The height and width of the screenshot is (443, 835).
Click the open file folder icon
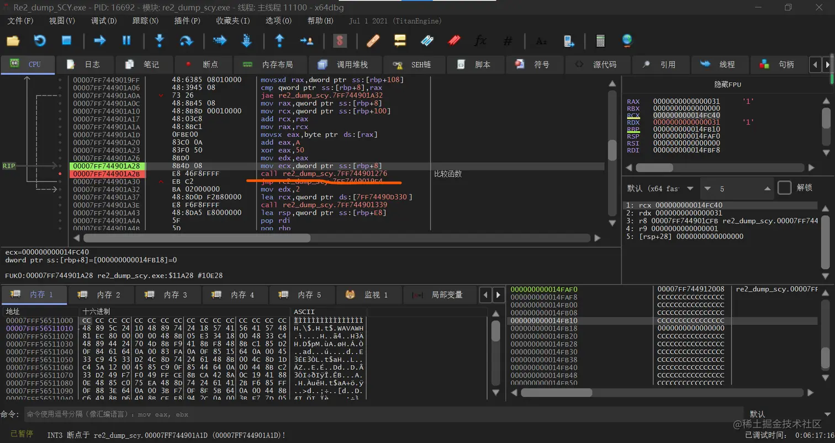pos(13,40)
